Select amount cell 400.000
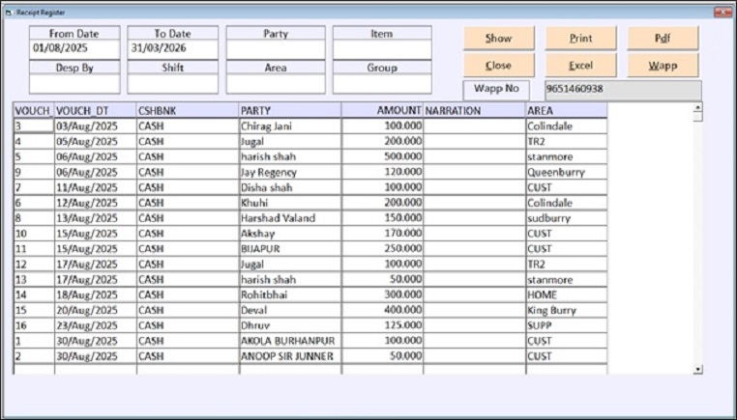Viewport: 737px width, 420px height. pyautogui.click(x=382, y=310)
